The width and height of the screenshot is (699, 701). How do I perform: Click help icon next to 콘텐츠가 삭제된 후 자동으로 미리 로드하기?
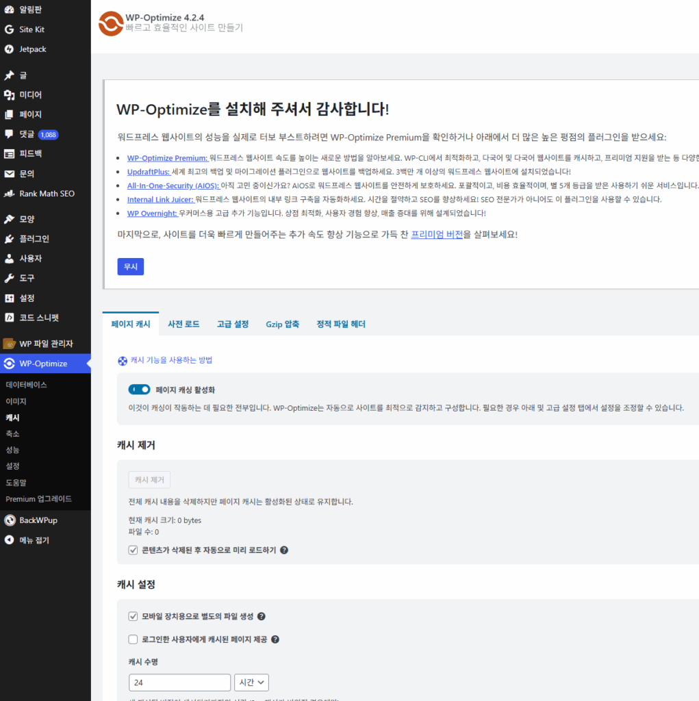pyautogui.click(x=284, y=550)
